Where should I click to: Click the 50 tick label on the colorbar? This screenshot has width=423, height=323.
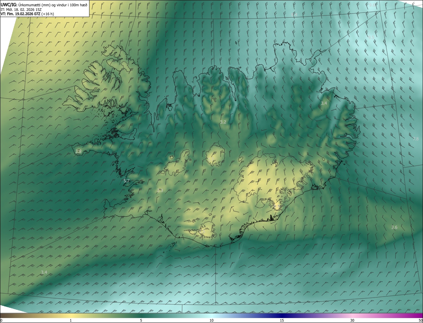pos(420,320)
